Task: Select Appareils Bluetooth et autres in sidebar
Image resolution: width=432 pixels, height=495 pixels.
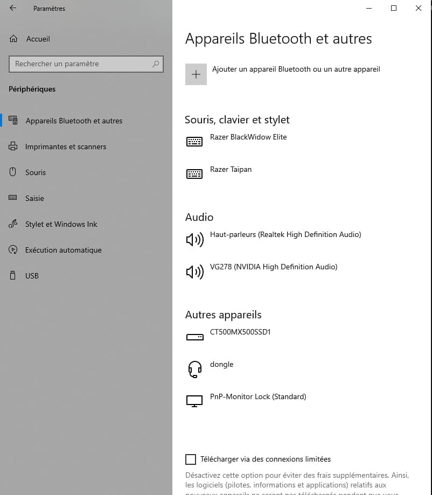Action: point(74,121)
